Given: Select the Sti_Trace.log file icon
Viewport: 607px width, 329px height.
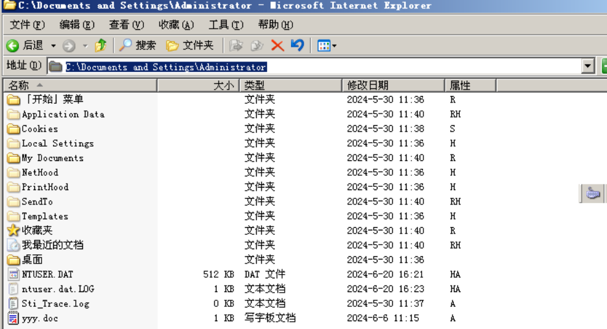Looking at the screenshot, I should tap(14, 304).
